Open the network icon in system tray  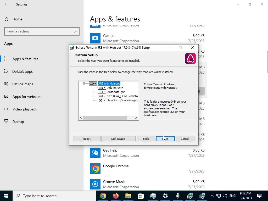(219, 196)
